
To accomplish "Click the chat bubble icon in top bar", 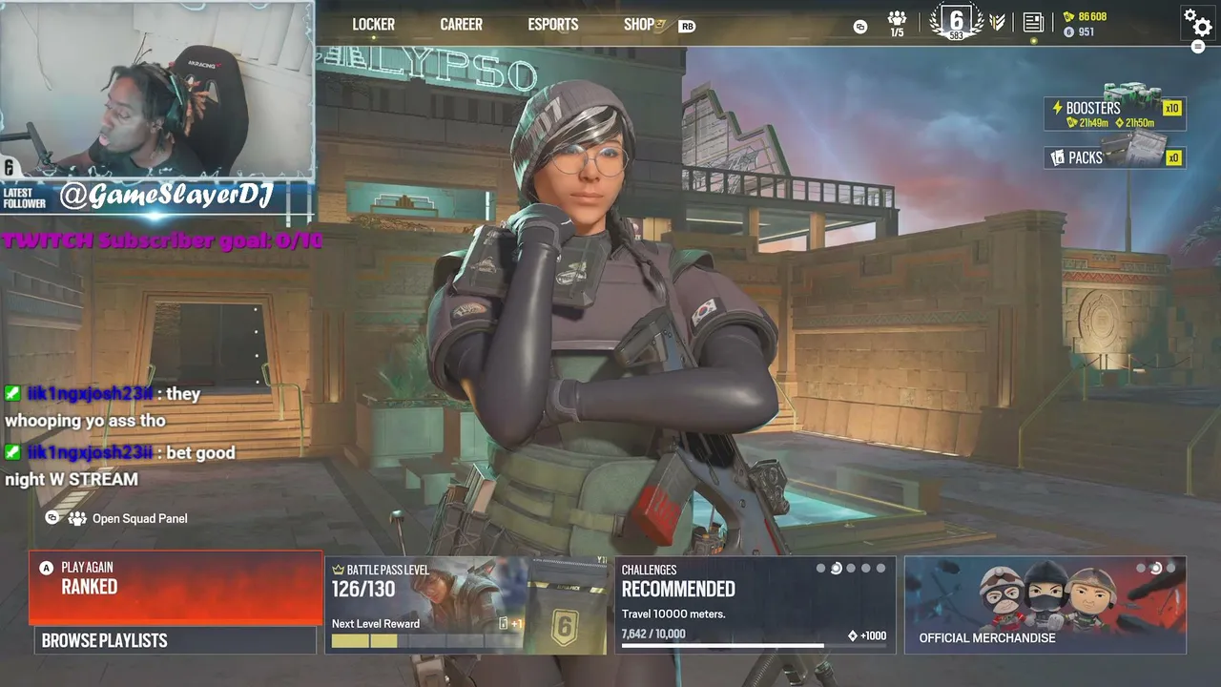I will click(860, 27).
